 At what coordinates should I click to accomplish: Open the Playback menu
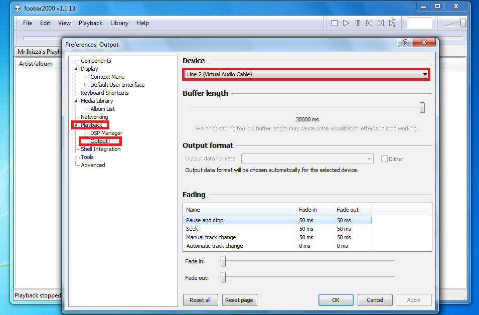90,23
